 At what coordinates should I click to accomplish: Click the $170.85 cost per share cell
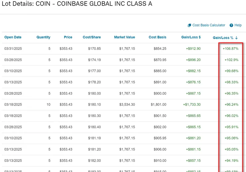pyautogui.click(x=94, y=48)
